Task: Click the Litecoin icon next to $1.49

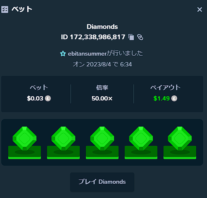Action: tap(174, 98)
